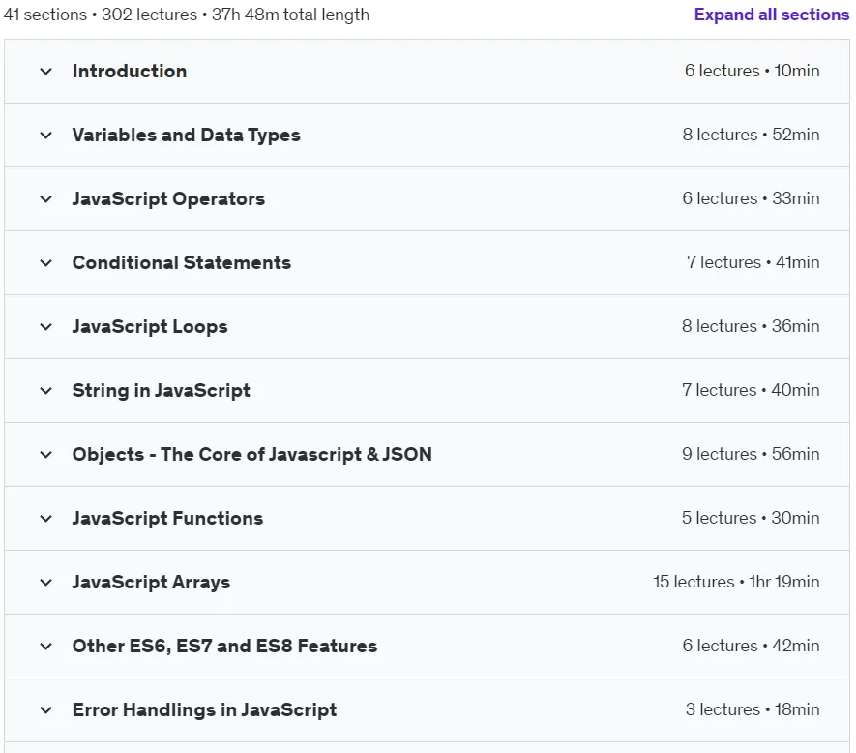Expand the Objects and JSON section chevron
Screen dimensions: 856x753
coord(46,455)
